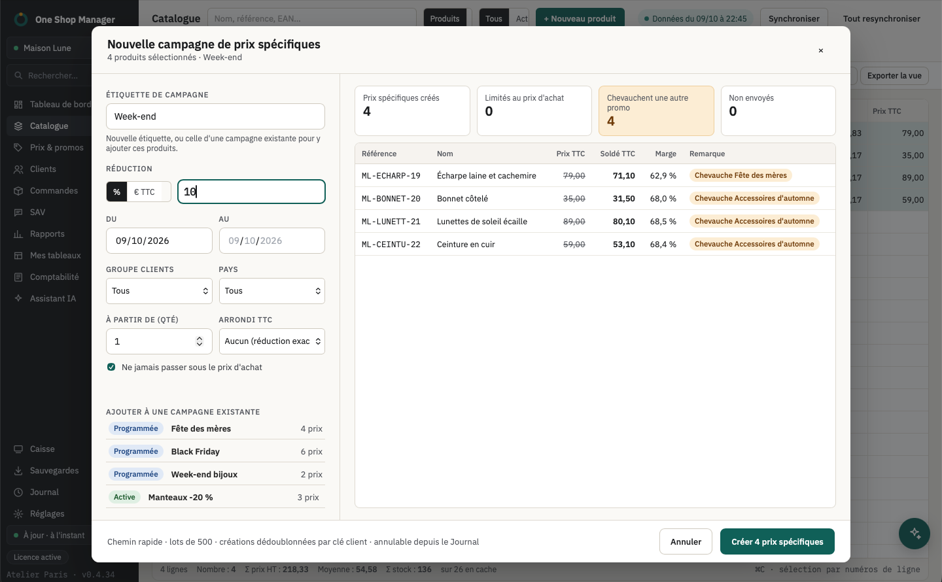Click the Sauvegardes download icon
Image resolution: width=942 pixels, height=582 pixels.
[x=18, y=471]
